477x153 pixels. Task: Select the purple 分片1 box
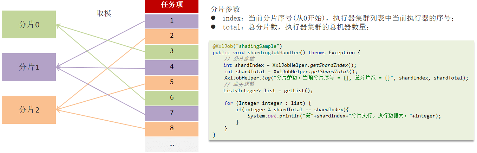(x=29, y=67)
